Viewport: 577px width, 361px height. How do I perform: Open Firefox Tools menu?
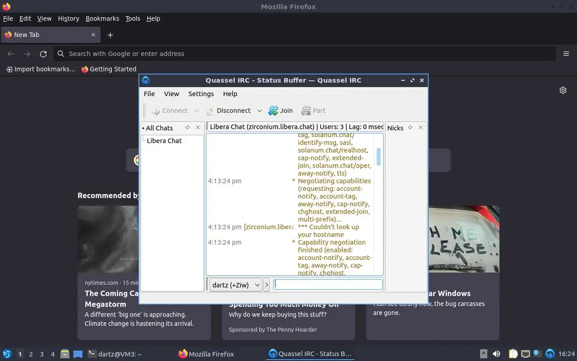pyautogui.click(x=133, y=19)
